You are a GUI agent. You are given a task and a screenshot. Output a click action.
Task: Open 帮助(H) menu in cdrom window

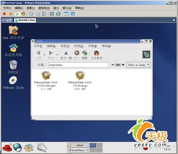106,46
